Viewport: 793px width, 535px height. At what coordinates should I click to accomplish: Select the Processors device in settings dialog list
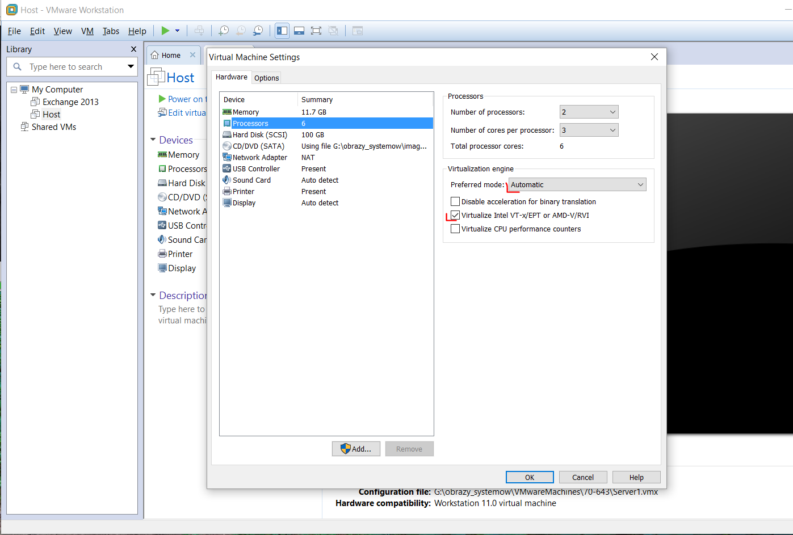tap(326, 124)
